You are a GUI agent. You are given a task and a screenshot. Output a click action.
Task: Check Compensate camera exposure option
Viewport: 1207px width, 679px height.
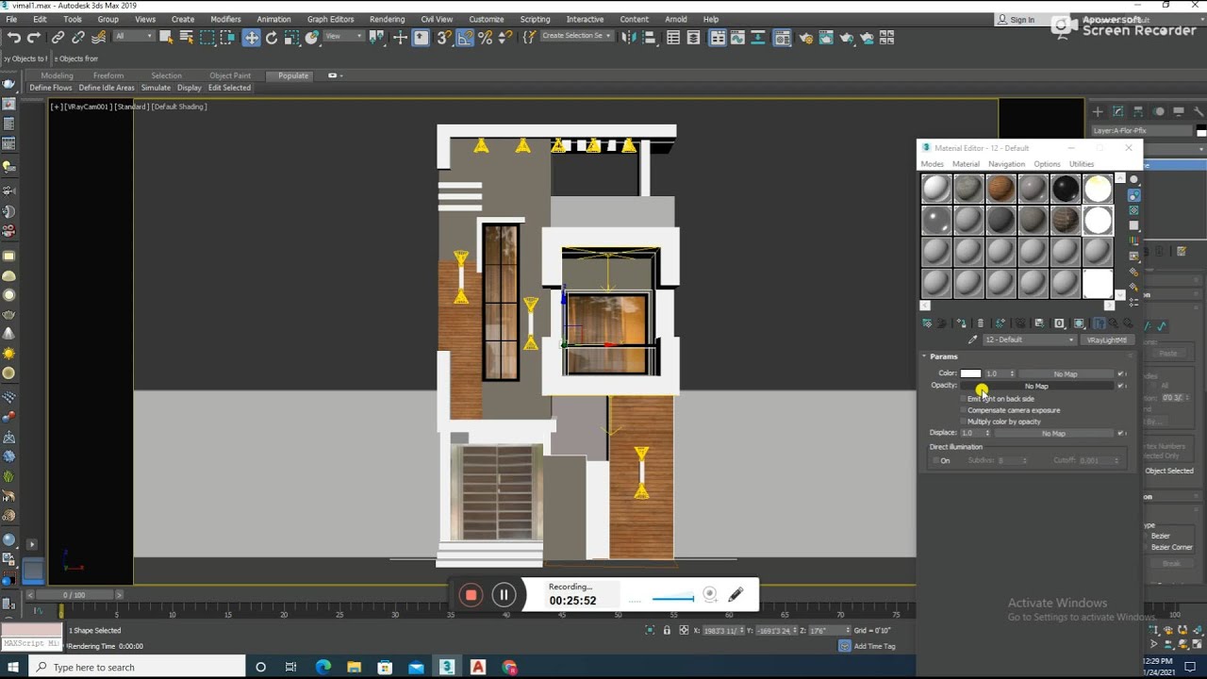click(x=963, y=410)
